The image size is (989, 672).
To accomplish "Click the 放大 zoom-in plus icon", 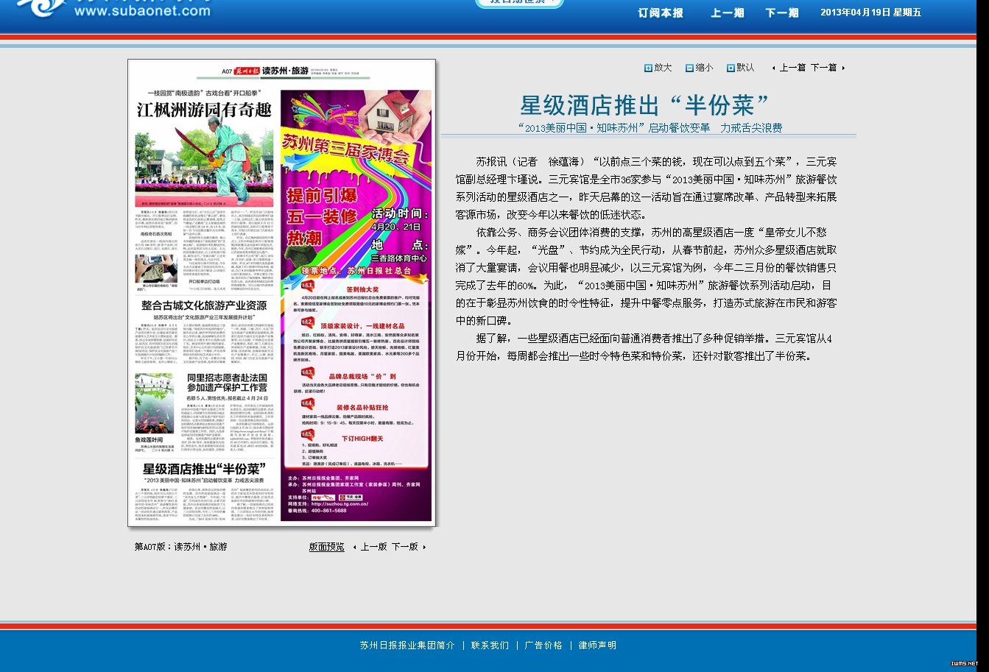I will point(648,68).
